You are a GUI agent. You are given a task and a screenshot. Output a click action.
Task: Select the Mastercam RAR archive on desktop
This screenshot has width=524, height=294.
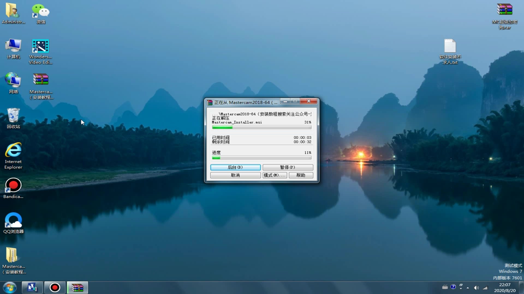[41, 86]
